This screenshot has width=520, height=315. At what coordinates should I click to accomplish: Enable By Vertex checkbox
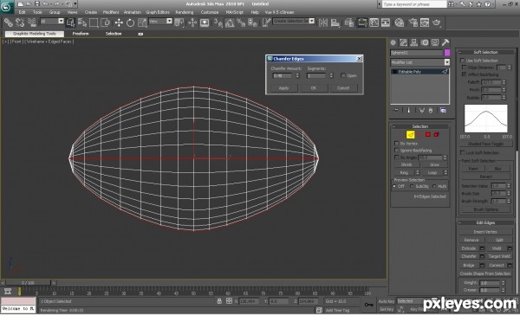(397, 144)
